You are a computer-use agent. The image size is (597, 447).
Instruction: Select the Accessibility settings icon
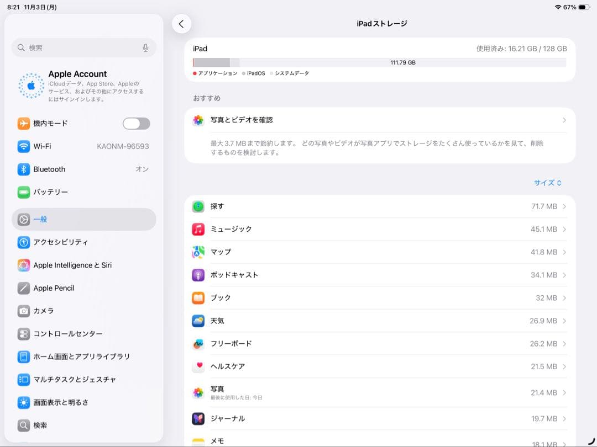23,242
